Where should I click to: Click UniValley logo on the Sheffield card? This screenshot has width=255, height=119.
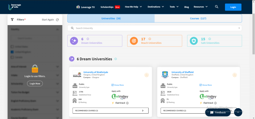click(x=208, y=97)
